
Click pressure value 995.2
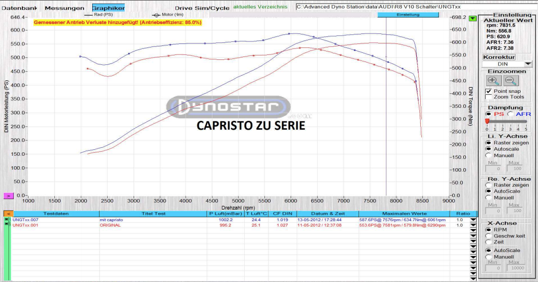tap(225, 225)
